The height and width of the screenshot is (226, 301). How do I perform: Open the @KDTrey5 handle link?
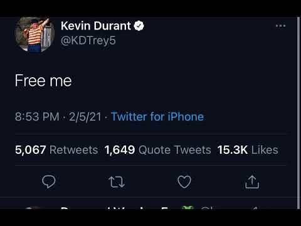88,40
